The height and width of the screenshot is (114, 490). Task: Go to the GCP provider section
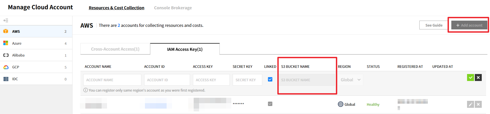[15, 67]
